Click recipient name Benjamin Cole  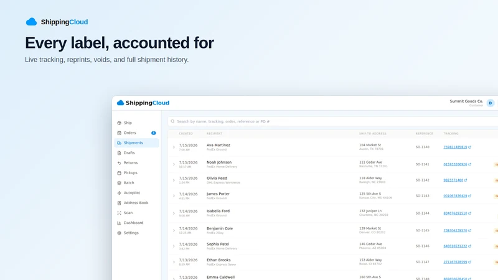tap(220, 228)
